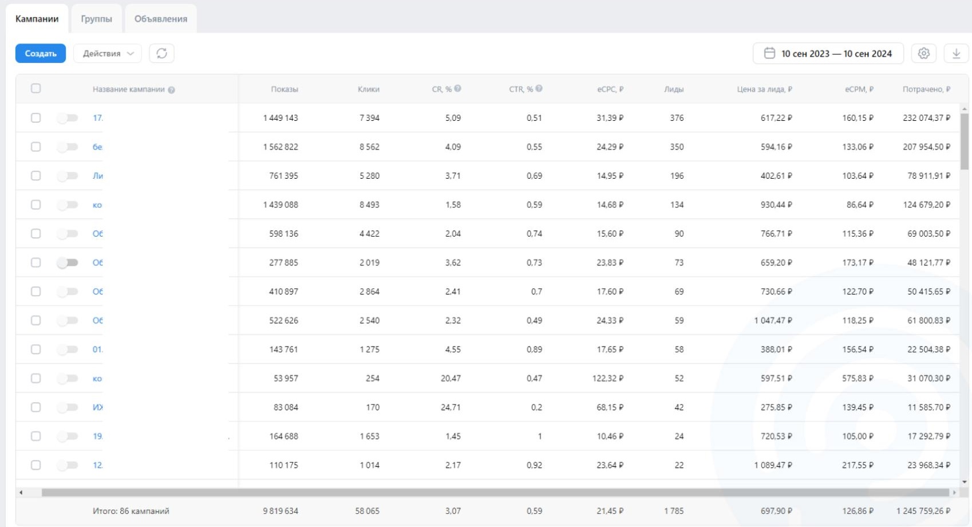972x527 pixels.
Task: Click the refresh icon next to Действия
Action: [x=161, y=53]
